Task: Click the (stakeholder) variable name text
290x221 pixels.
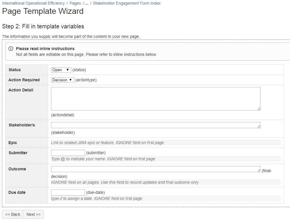Action: click(63, 132)
